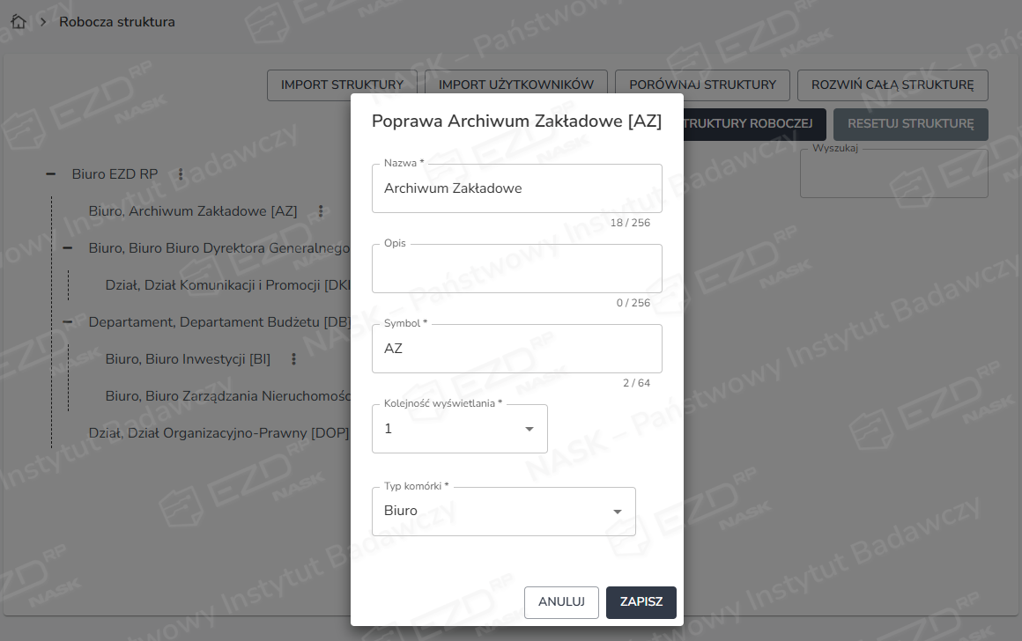Viewport: 1022px width, 641px height.
Task: Click PORÓWNAJ STRUKTURY button
Action: (x=702, y=85)
